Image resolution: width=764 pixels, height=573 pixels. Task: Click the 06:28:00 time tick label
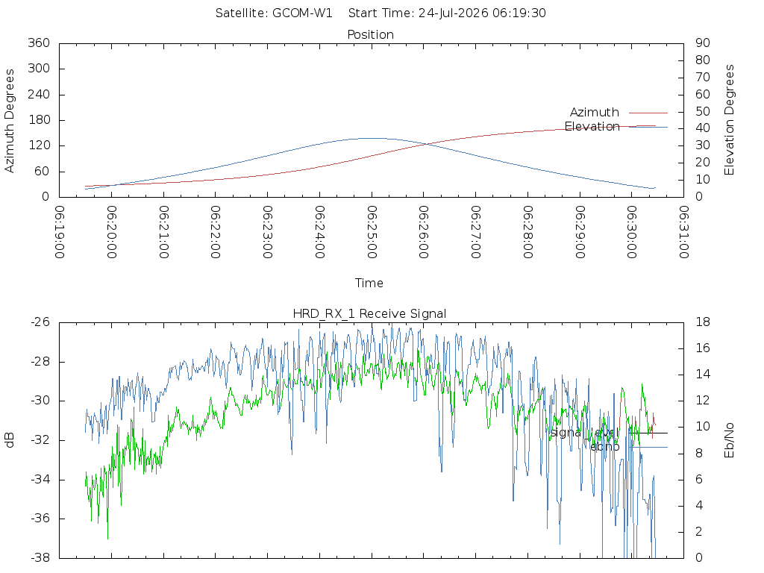coord(527,232)
